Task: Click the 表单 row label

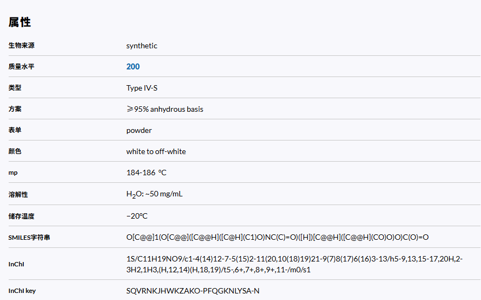Action: click(x=15, y=130)
